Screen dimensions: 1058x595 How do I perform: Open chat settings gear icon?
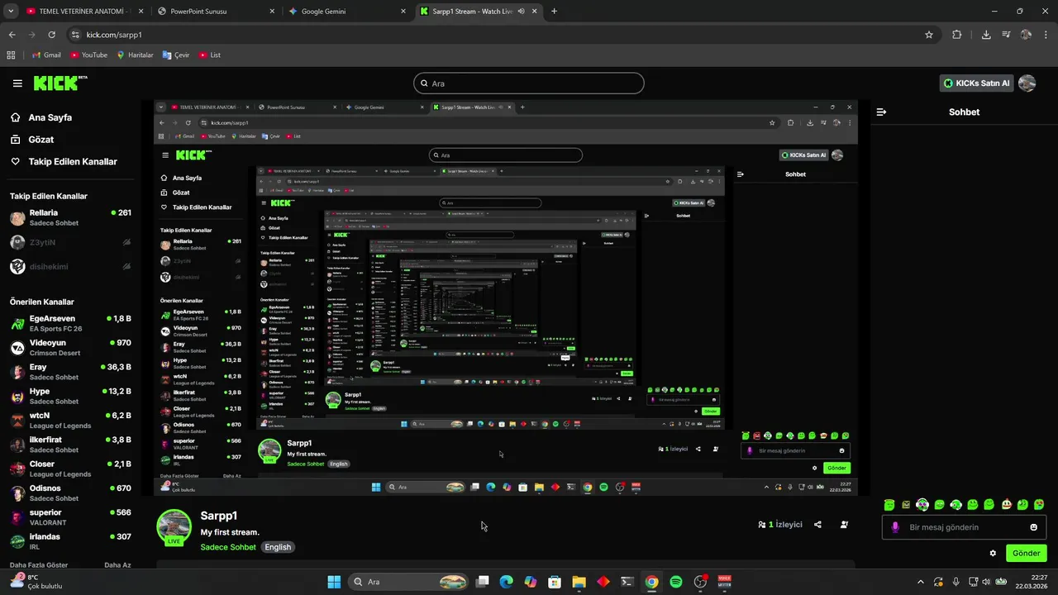click(x=993, y=554)
